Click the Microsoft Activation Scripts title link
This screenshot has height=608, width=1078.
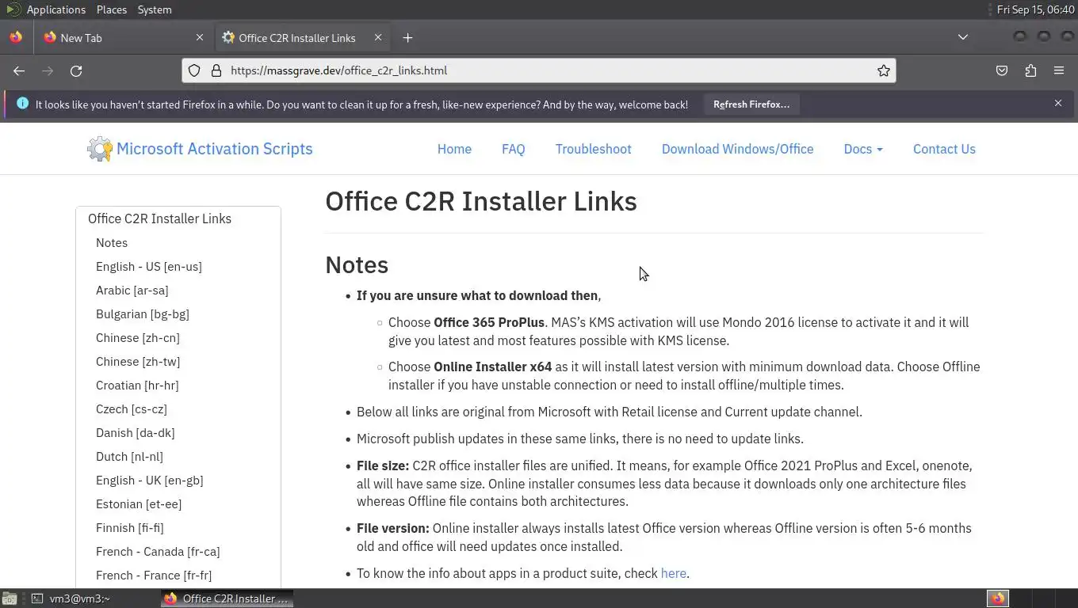215,149
